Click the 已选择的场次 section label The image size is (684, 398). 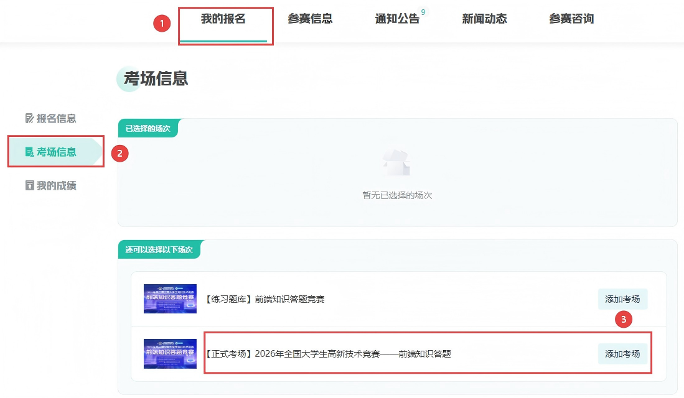point(148,128)
